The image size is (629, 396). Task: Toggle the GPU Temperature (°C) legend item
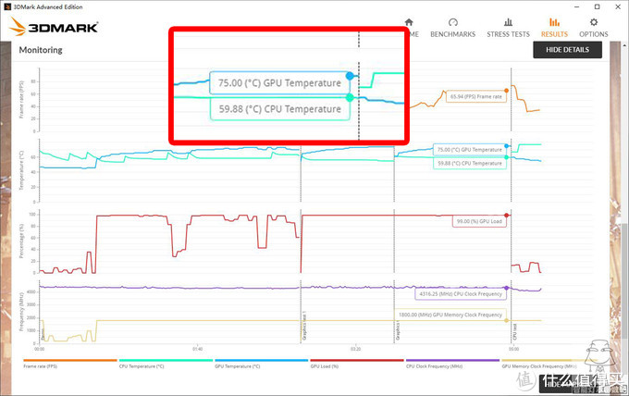click(x=261, y=364)
